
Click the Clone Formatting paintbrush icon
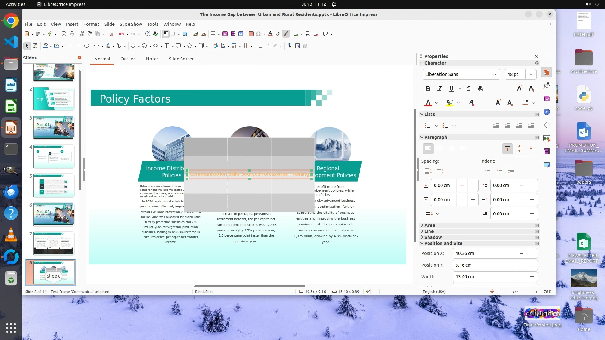point(112,34)
